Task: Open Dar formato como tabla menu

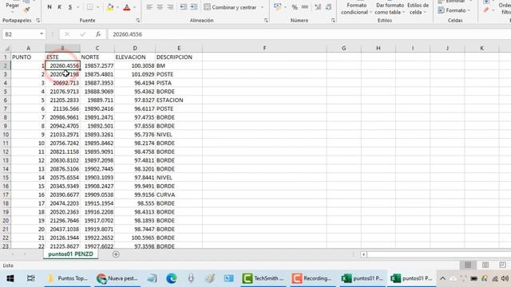Action: point(390,9)
